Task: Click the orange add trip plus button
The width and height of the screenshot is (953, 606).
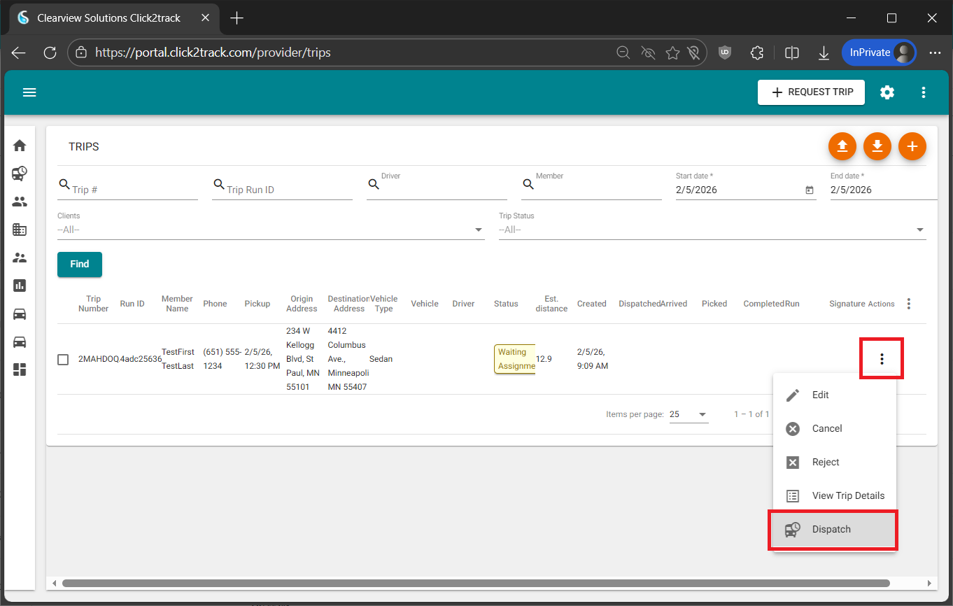Action: click(x=912, y=146)
